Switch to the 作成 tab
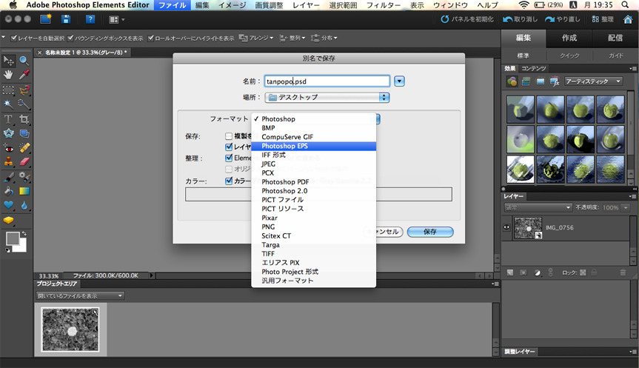 (569, 38)
